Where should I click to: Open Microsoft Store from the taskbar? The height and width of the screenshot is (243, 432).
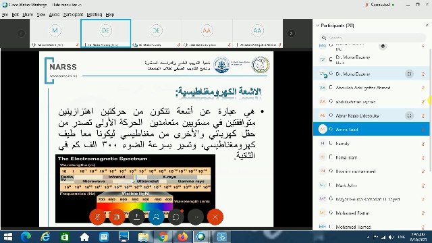(x=65, y=237)
